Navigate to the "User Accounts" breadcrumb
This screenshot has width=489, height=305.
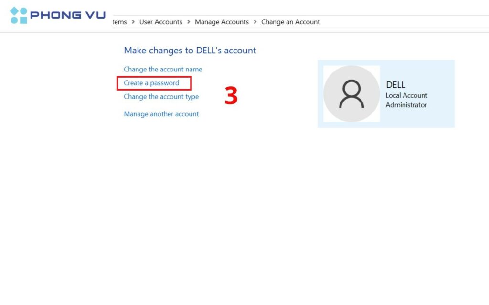coord(160,22)
